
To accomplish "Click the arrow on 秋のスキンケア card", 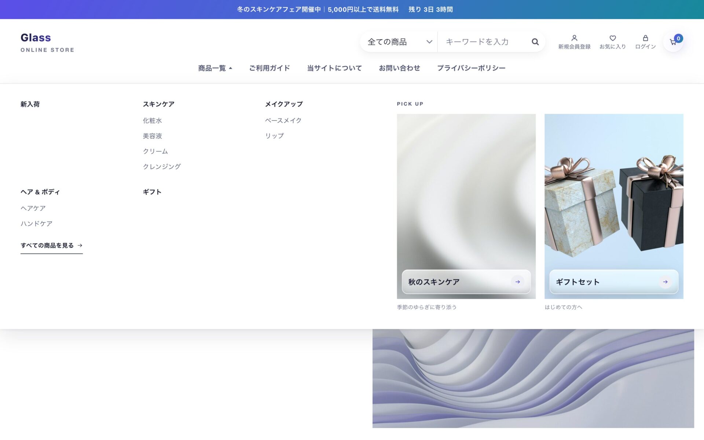I will coord(517,282).
